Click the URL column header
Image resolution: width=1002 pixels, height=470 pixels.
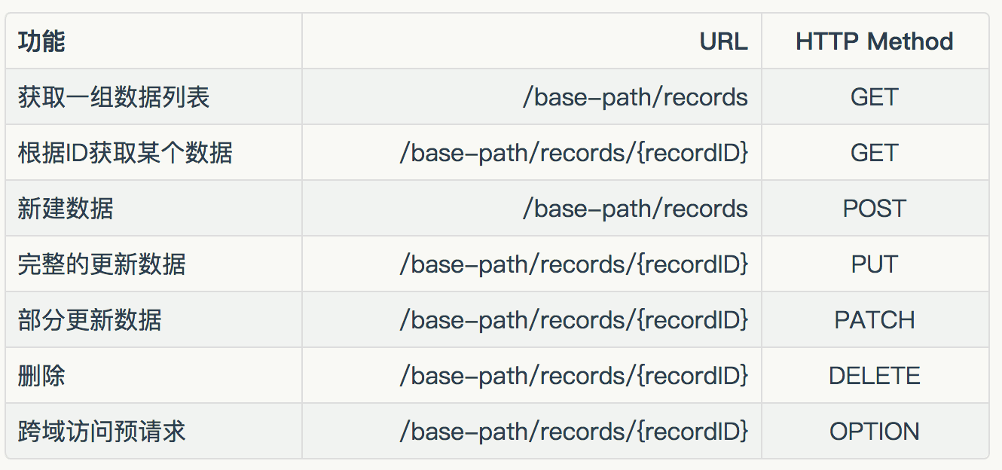pyautogui.click(x=724, y=41)
